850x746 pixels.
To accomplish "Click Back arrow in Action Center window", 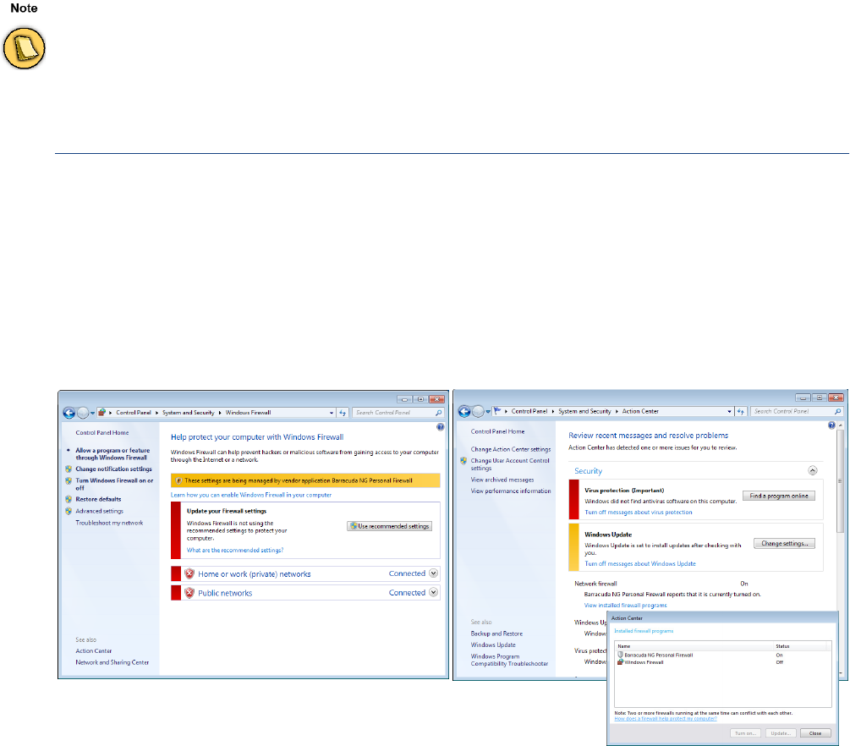I will pos(464,412).
